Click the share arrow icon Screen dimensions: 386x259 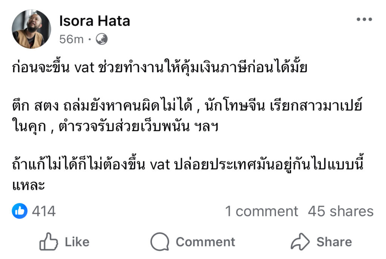(300, 242)
